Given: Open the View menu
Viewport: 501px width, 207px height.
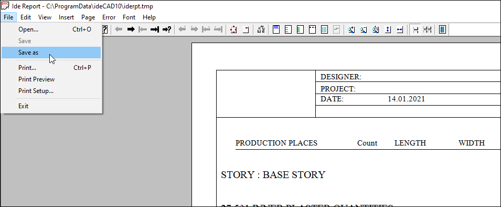Looking at the screenshot, I should click(45, 17).
